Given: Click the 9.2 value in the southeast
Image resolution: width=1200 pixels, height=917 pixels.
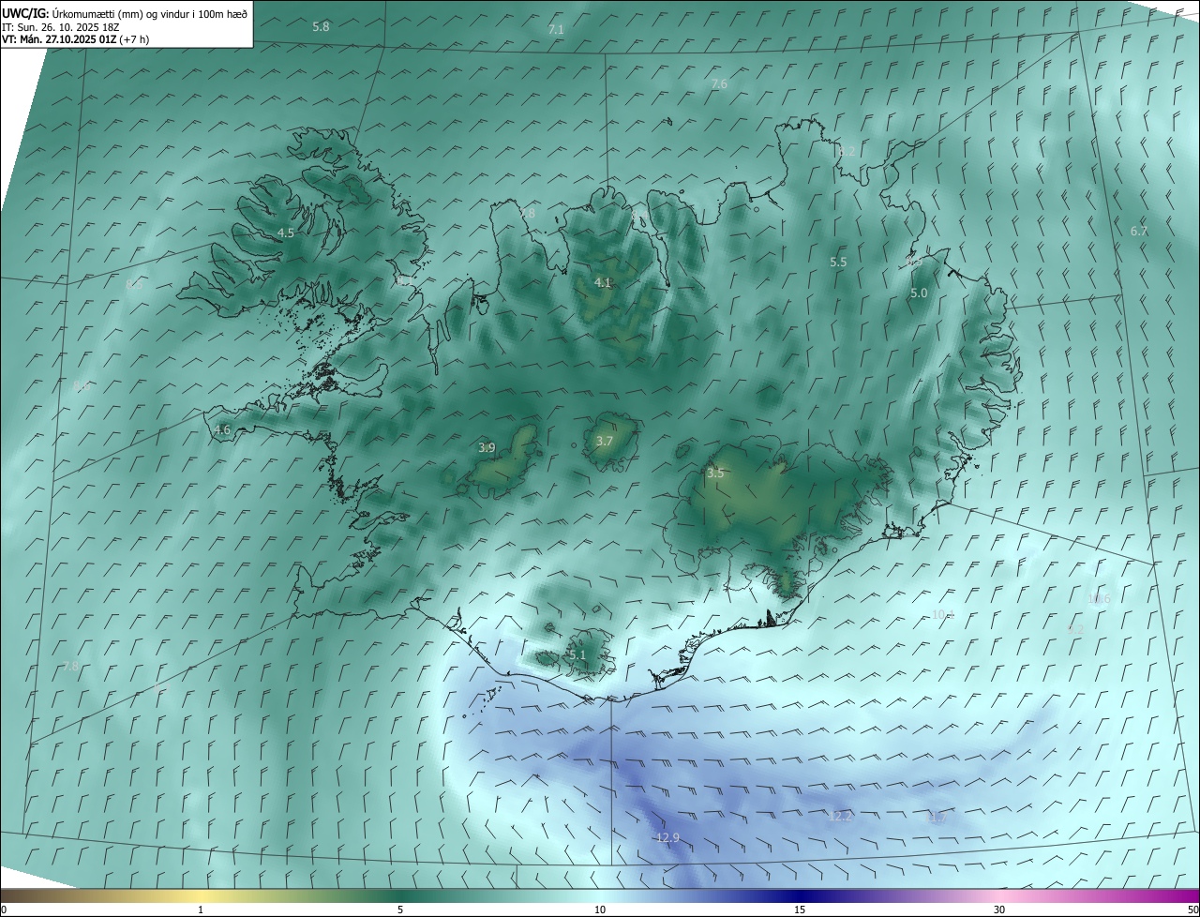Looking at the screenshot, I should (1075, 630).
